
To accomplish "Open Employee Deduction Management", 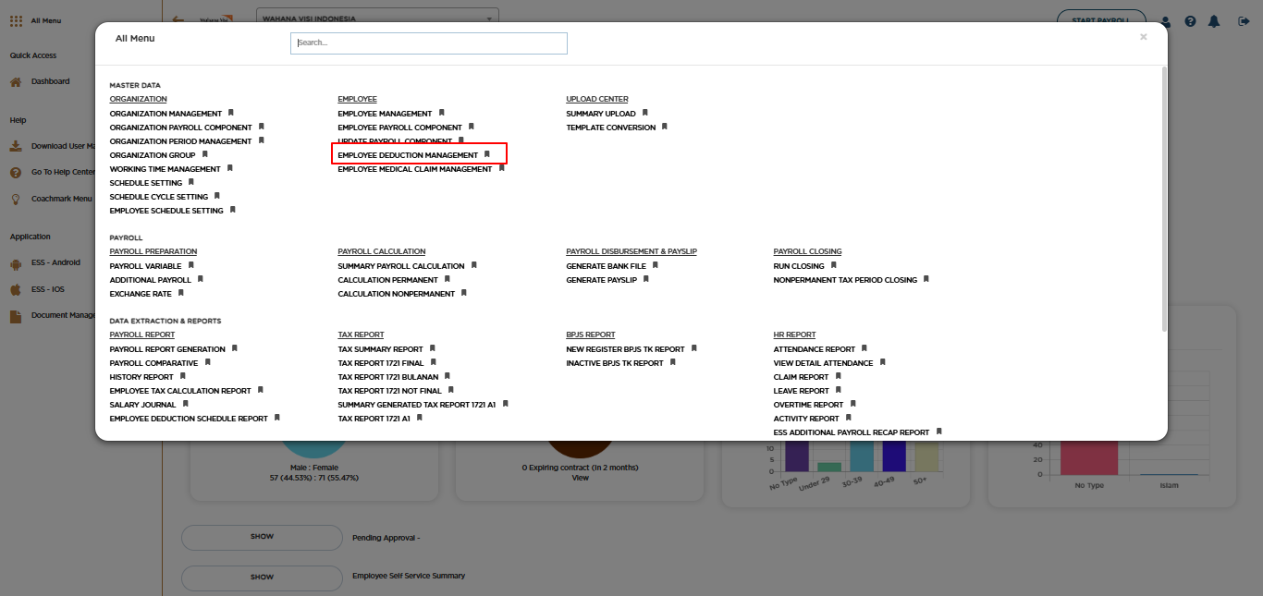I will [408, 155].
